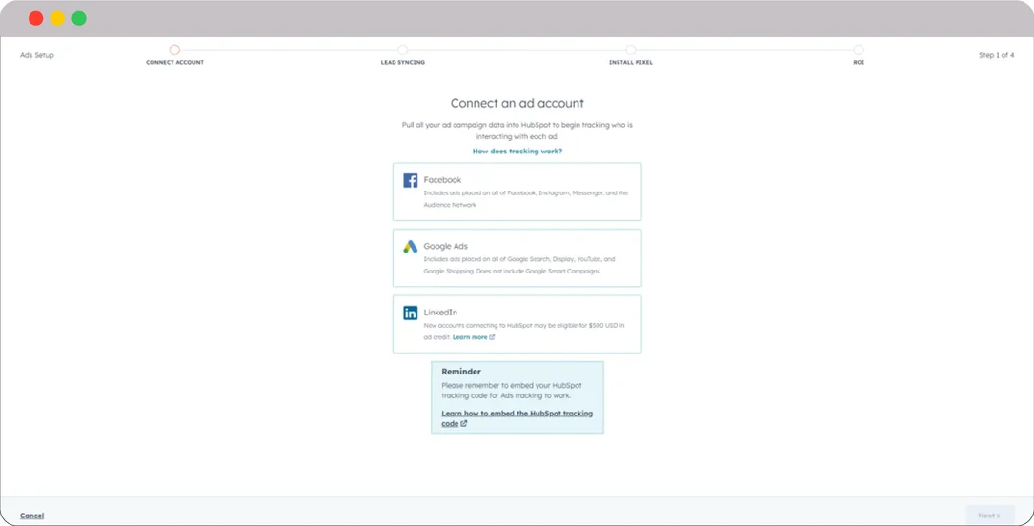Click the INSTALL PIXEL step label

(x=631, y=63)
